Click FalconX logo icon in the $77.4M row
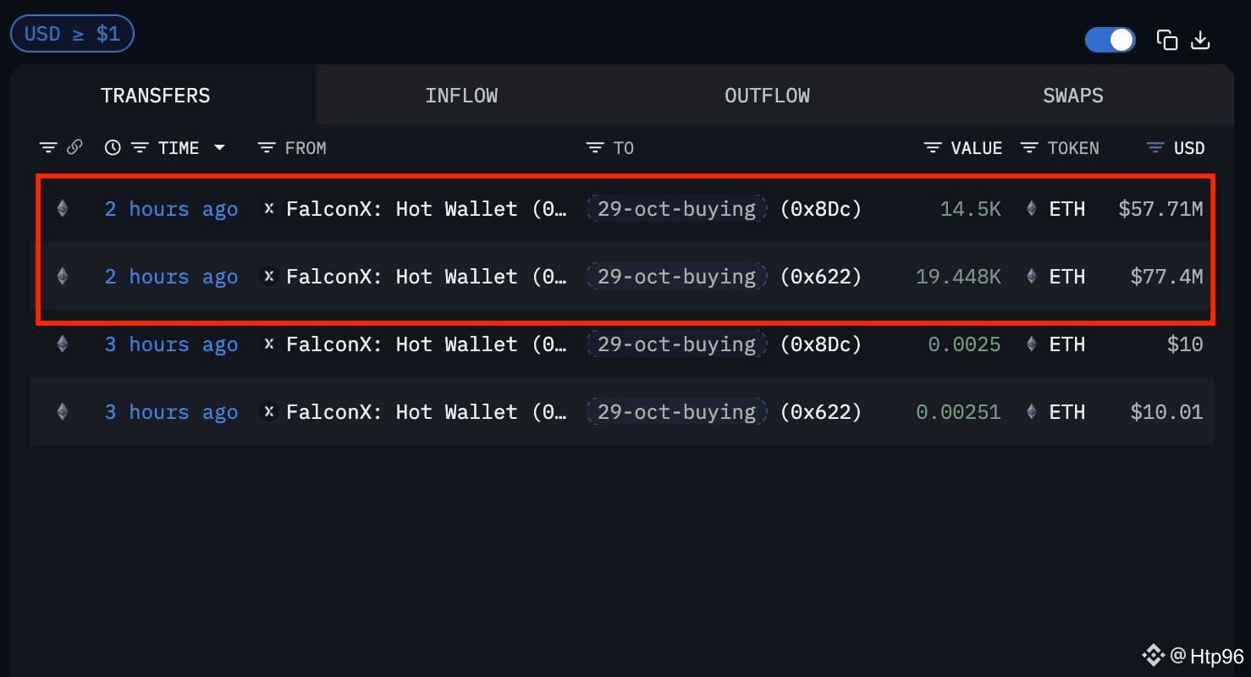This screenshot has width=1251, height=677. click(x=269, y=276)
